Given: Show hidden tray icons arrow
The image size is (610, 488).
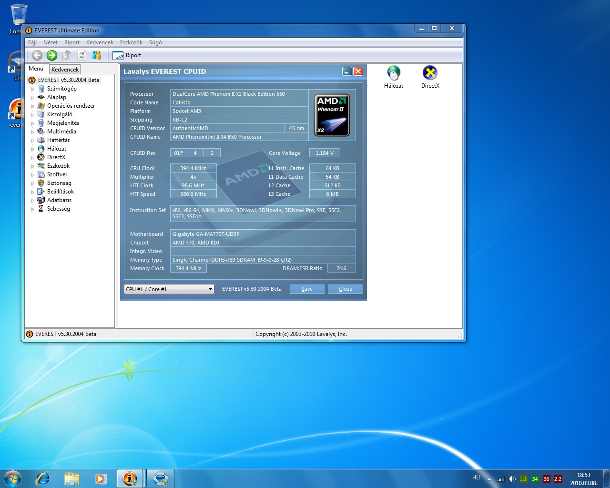Looking at the screenshot, I should 489,479.
